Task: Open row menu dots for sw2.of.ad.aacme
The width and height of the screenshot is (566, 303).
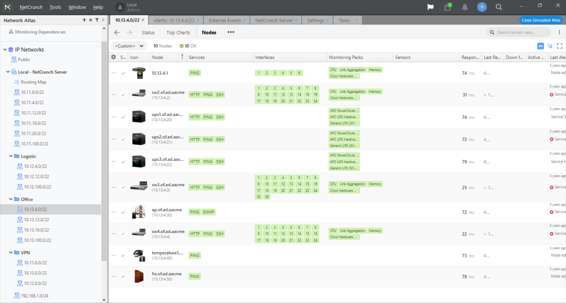Action: pyautogui.click(x=113, y=95)
